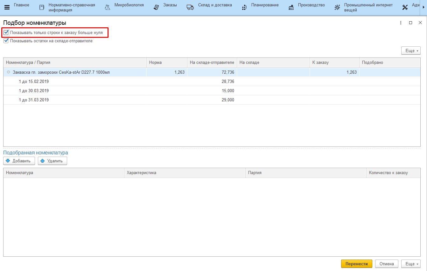Select batch row '1 до 30.03.2019'
Viewport: 427px width, 271px height.
[34, 91]
